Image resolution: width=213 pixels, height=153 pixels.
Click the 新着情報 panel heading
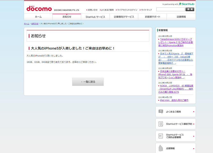tap(163, 30)
